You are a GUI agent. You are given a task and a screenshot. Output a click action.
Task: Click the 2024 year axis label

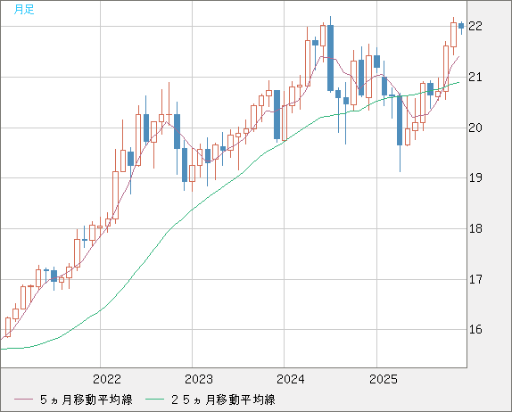pos(291,379)
